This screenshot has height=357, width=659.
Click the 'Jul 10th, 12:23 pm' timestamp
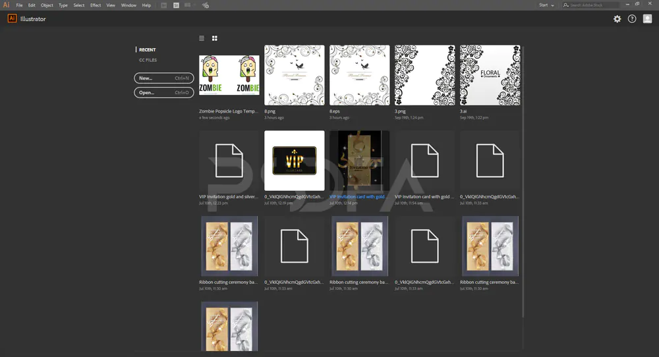(x=214, y=204)
